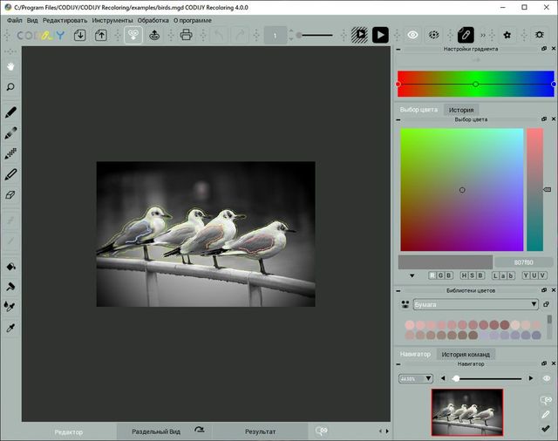This screenshot has height=441, width=558.
Task: Click the open file arrow-down icon
Action: [79, 35]
